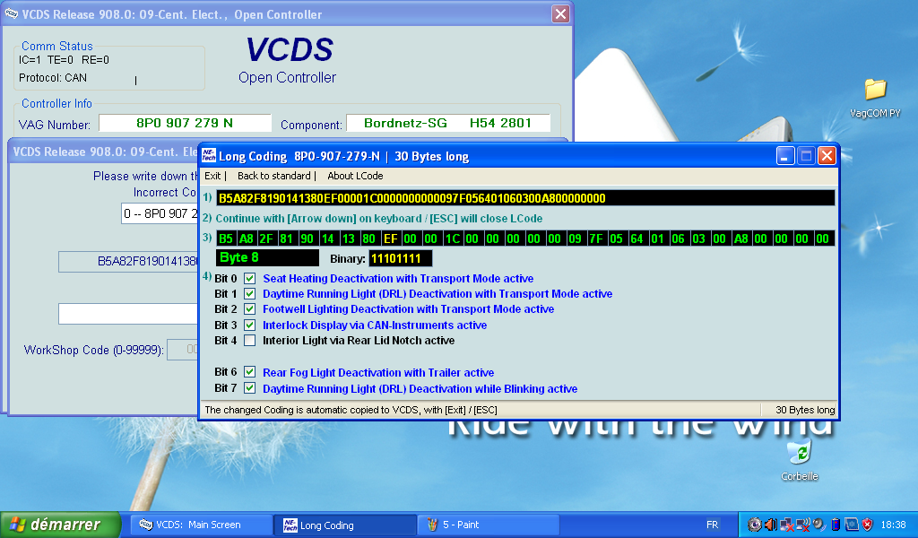Click the empty new coding field in VCDS window
This screenshot has height=538, width=918.
[127, 314]
